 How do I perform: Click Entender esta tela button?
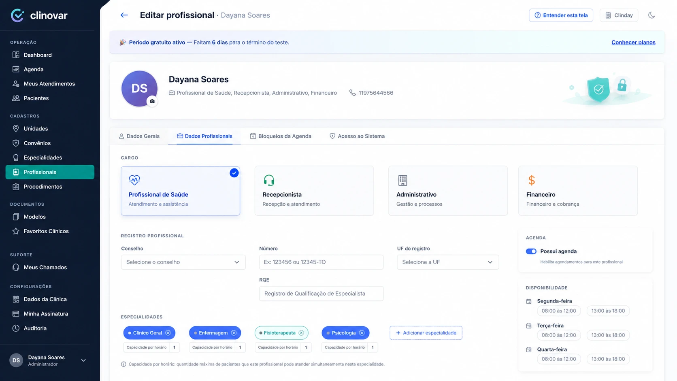point(561,15)
